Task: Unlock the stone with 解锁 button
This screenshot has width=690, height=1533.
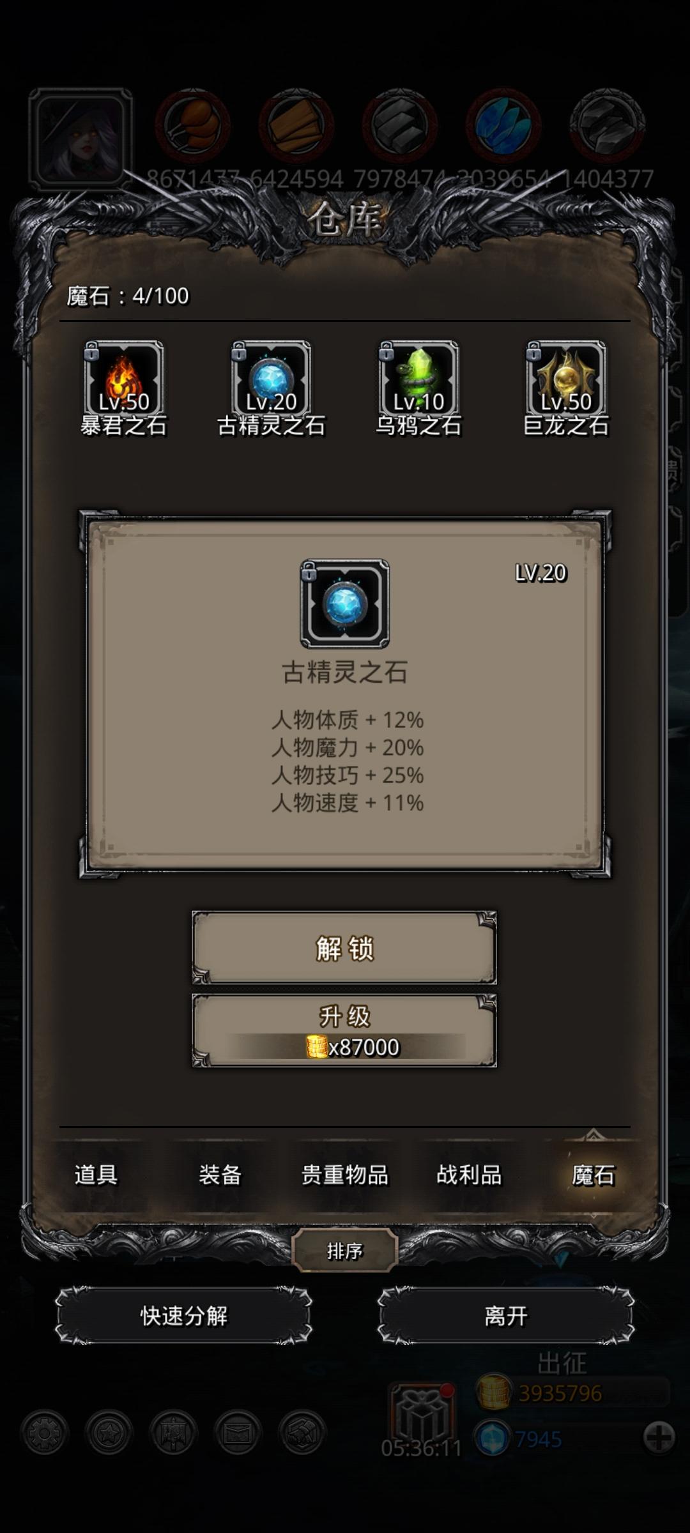Action: (344, 948)
